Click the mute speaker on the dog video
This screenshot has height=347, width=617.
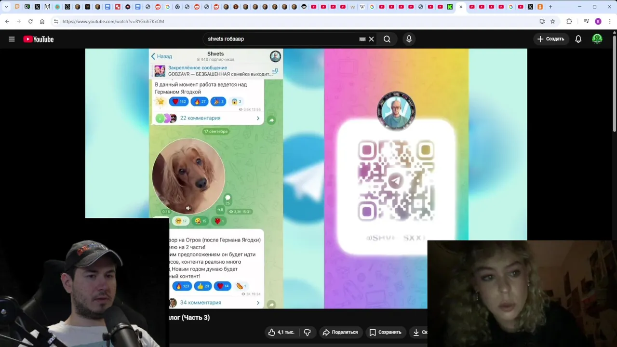coord(188,208)
